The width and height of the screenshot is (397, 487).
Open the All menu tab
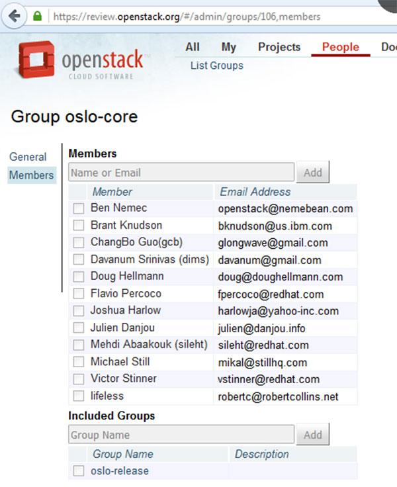pyautogui.click(x=193, y=47)
